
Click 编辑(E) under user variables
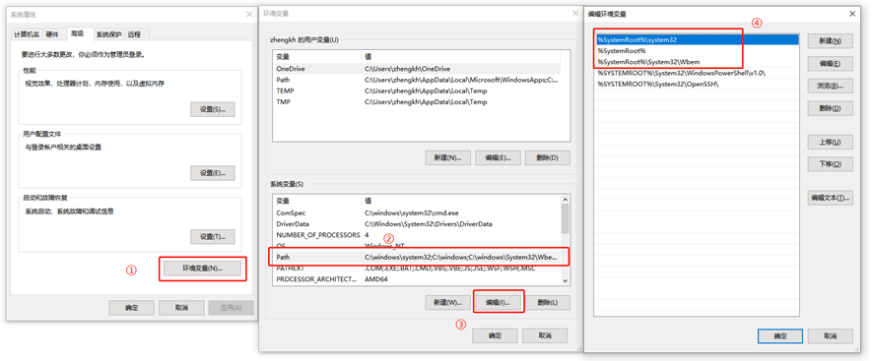498,157
